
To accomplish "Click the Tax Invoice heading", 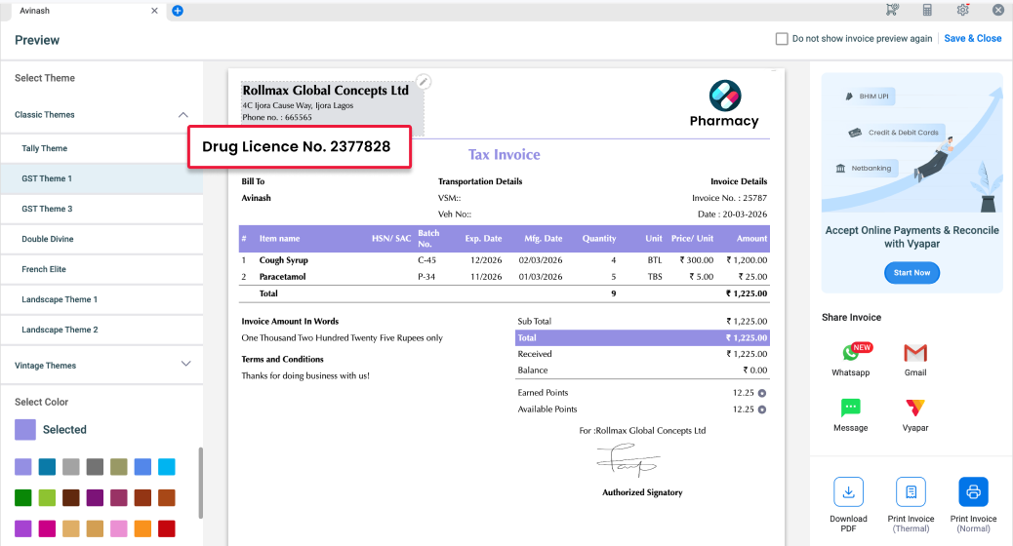I will [504, 155].
